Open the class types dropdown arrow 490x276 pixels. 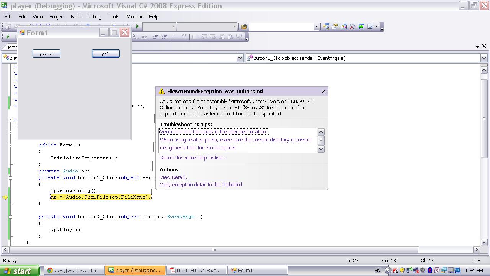(240, 58)
